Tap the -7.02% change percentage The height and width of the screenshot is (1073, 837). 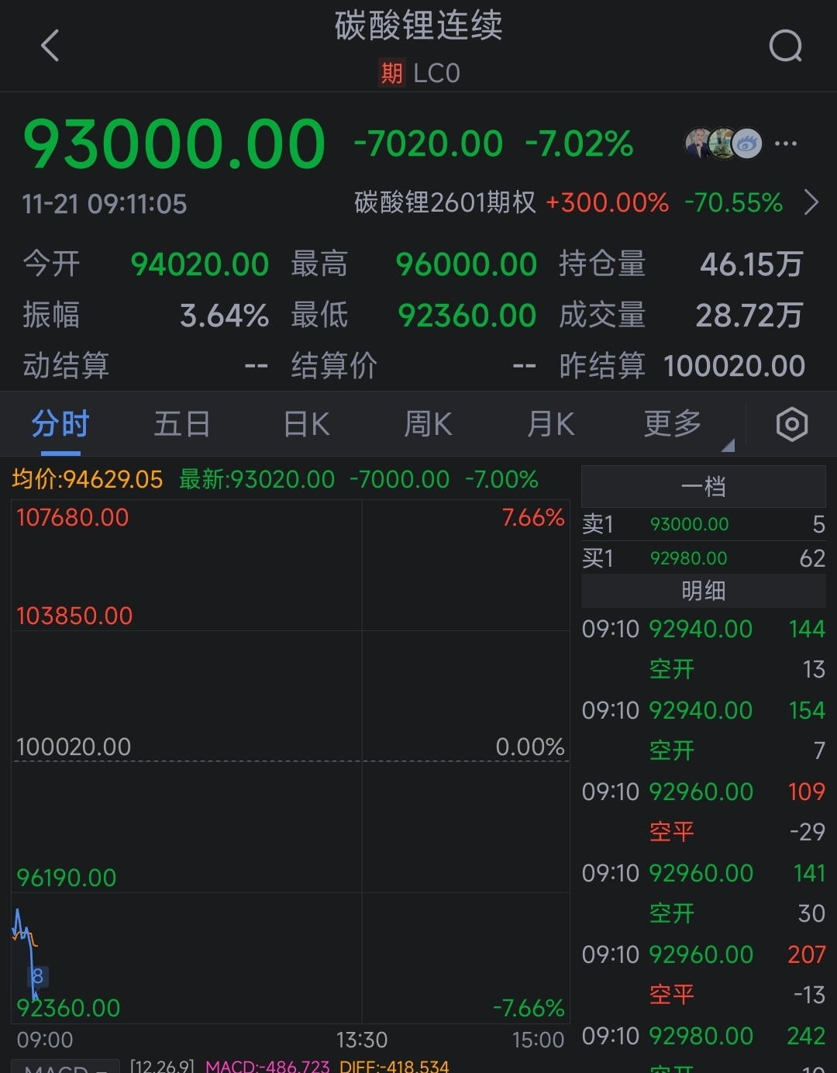[x=579, y=144]
